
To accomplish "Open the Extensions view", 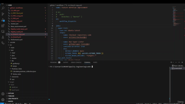I will (3, 26).
